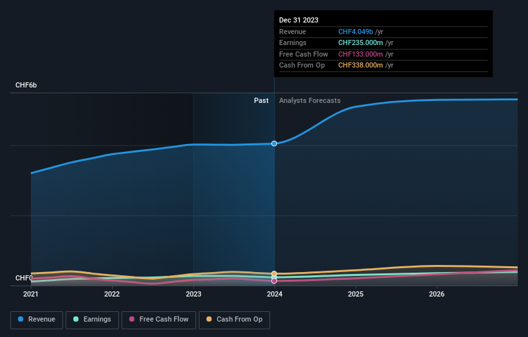
Task: Click the 2025 x-axis label
Action: point(356,294)
